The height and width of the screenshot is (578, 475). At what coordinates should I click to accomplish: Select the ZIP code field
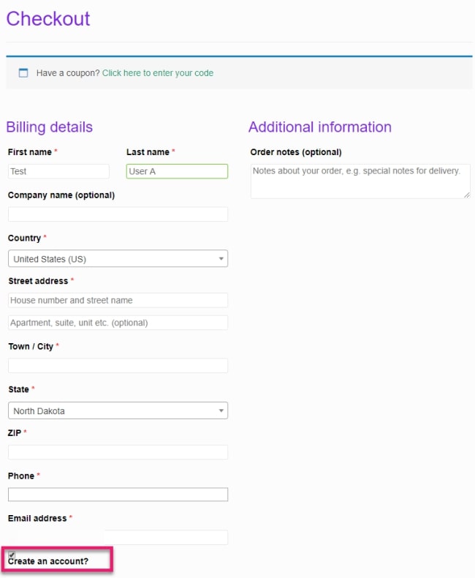tap(118, 452)
